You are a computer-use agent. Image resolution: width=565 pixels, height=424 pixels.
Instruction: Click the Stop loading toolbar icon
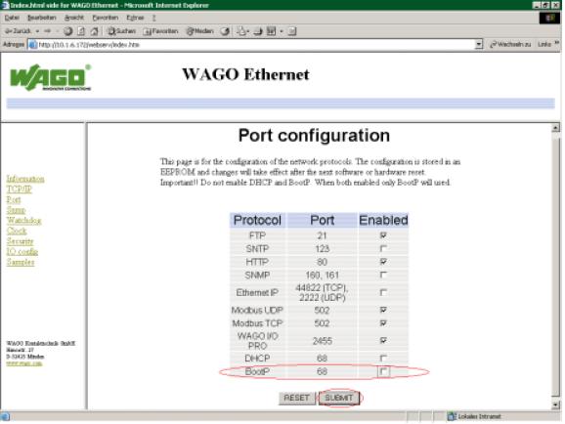[67, 31]
